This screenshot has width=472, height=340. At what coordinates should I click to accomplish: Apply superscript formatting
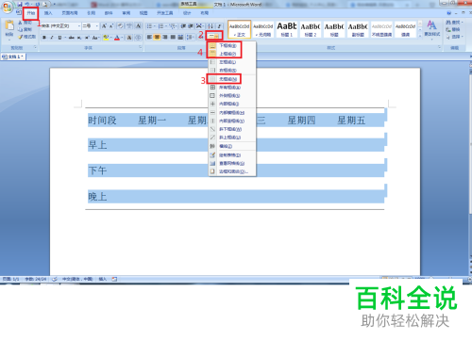(x=87, y=38)
